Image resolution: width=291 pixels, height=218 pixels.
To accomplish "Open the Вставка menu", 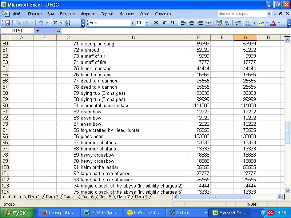I will tap(67, 14).
